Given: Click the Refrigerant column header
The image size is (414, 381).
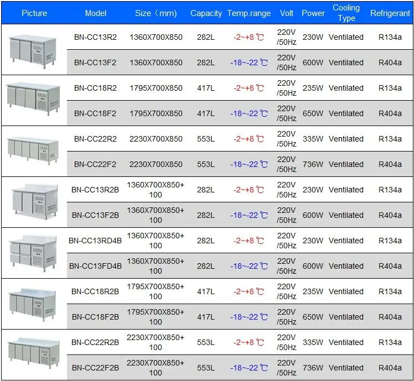Looking at the screenshot, I should 390,13.
